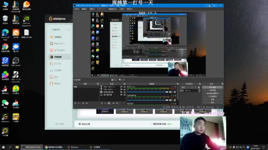Screen dimensions: 268x150
Task: Click the plus button beside WeGame search box
Action: [x=69, y=30]
